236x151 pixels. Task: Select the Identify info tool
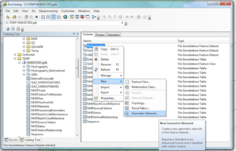139,17
